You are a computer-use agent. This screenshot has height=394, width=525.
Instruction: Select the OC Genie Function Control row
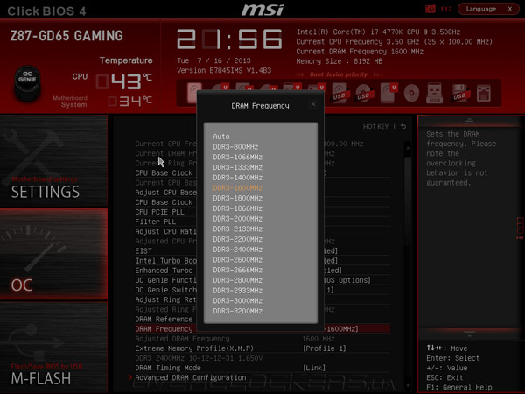tap(262, 280)
